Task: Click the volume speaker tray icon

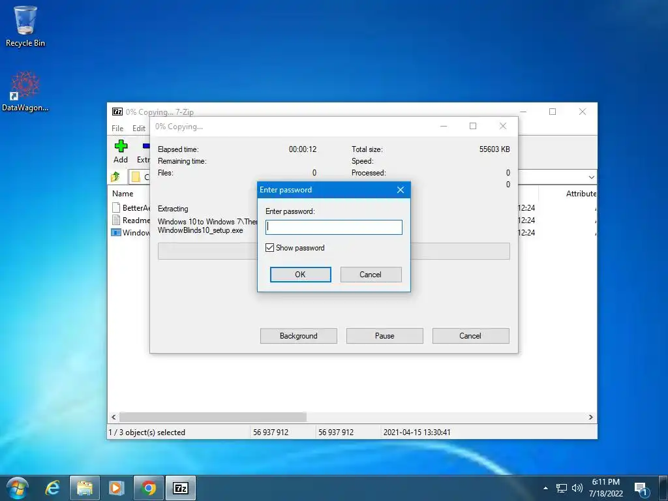Action: click(x=577, y=488)
